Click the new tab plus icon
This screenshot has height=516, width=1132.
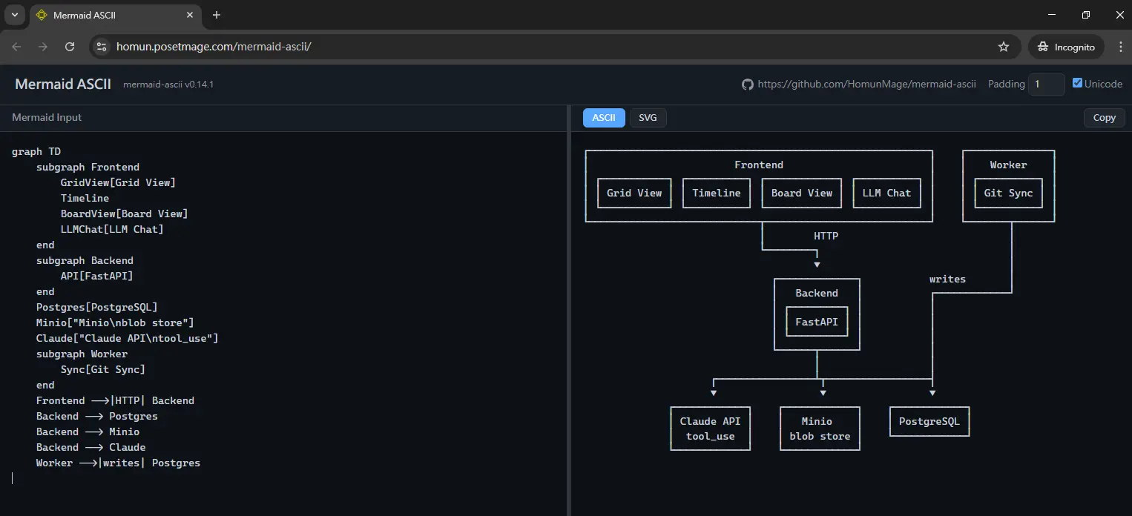coord(217,15)
